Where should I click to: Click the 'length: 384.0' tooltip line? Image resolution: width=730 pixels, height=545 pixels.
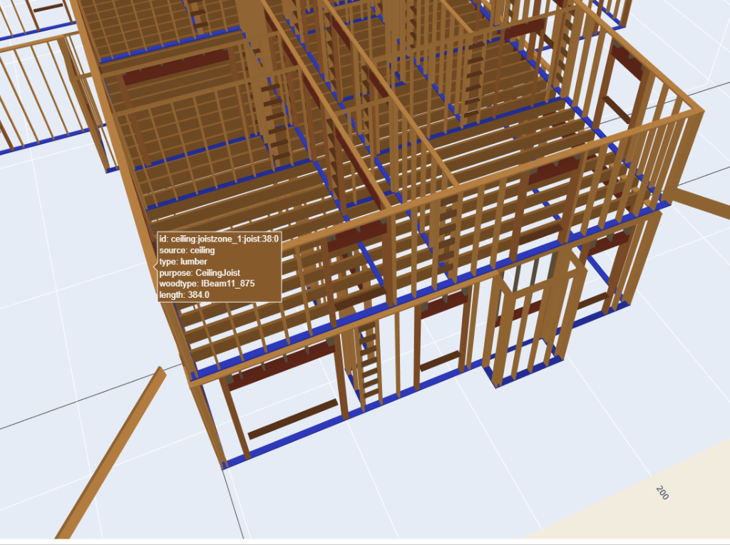point(184,295)
